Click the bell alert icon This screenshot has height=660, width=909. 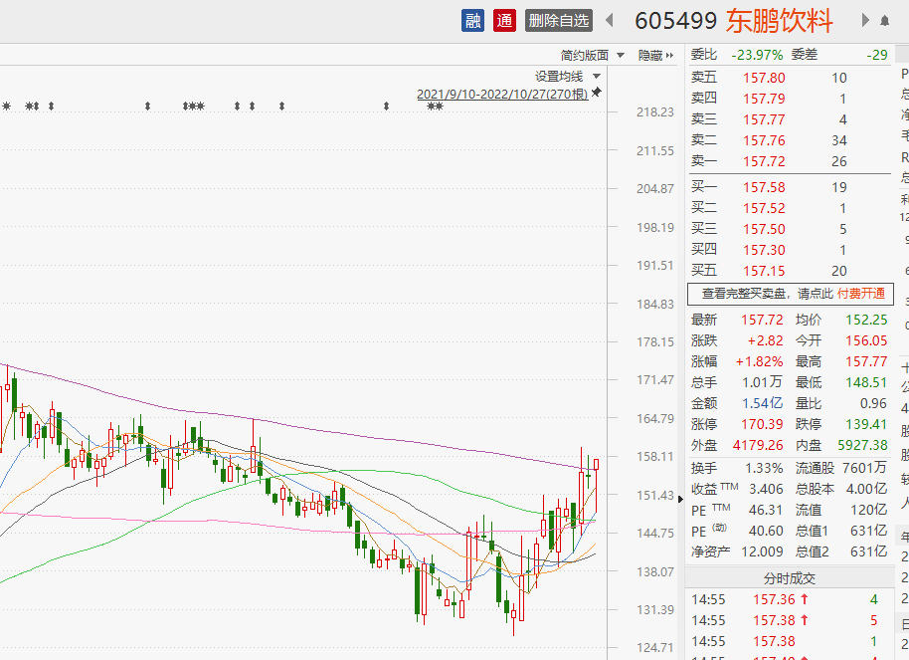pos(884,21)
